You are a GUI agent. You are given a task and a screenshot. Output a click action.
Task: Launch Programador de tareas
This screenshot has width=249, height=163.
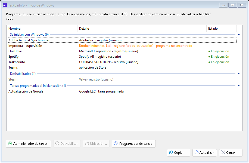tap(134, 144)
